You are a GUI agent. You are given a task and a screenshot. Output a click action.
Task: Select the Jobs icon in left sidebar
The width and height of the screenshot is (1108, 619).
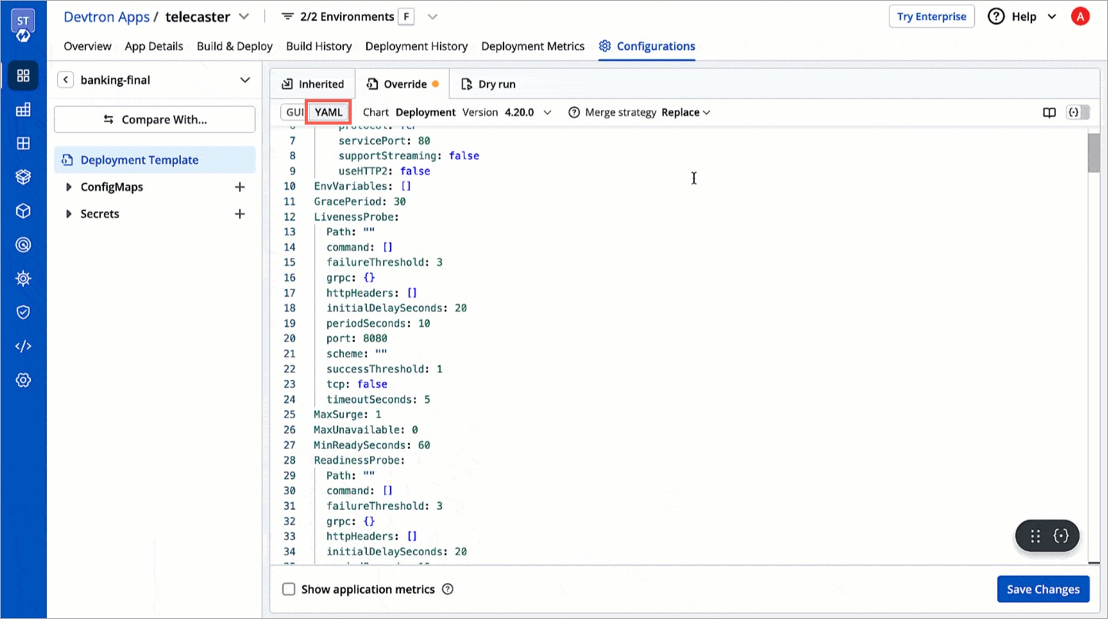click(23, 109)
